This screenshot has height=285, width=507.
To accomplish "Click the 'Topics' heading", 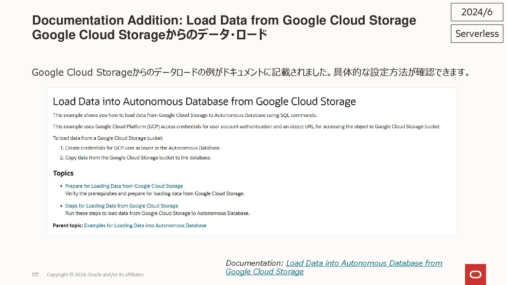I will pos(63,173).
